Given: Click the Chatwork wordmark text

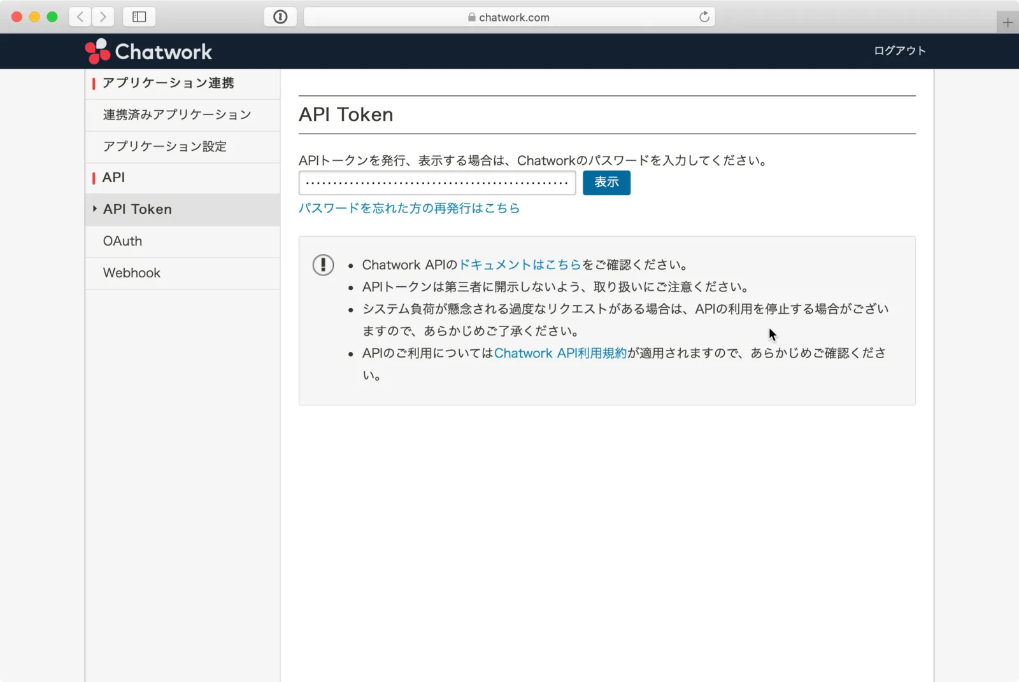Looking at the screenshot, I should (164, 52).
